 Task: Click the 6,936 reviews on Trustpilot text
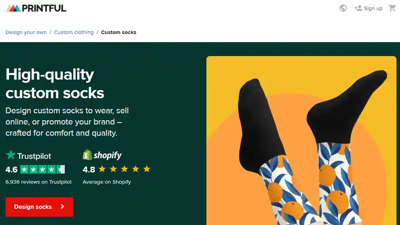click(x=38, y=182)
